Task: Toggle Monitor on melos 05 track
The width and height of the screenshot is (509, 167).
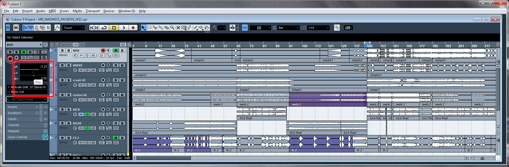Action: (x=108, y=95)
